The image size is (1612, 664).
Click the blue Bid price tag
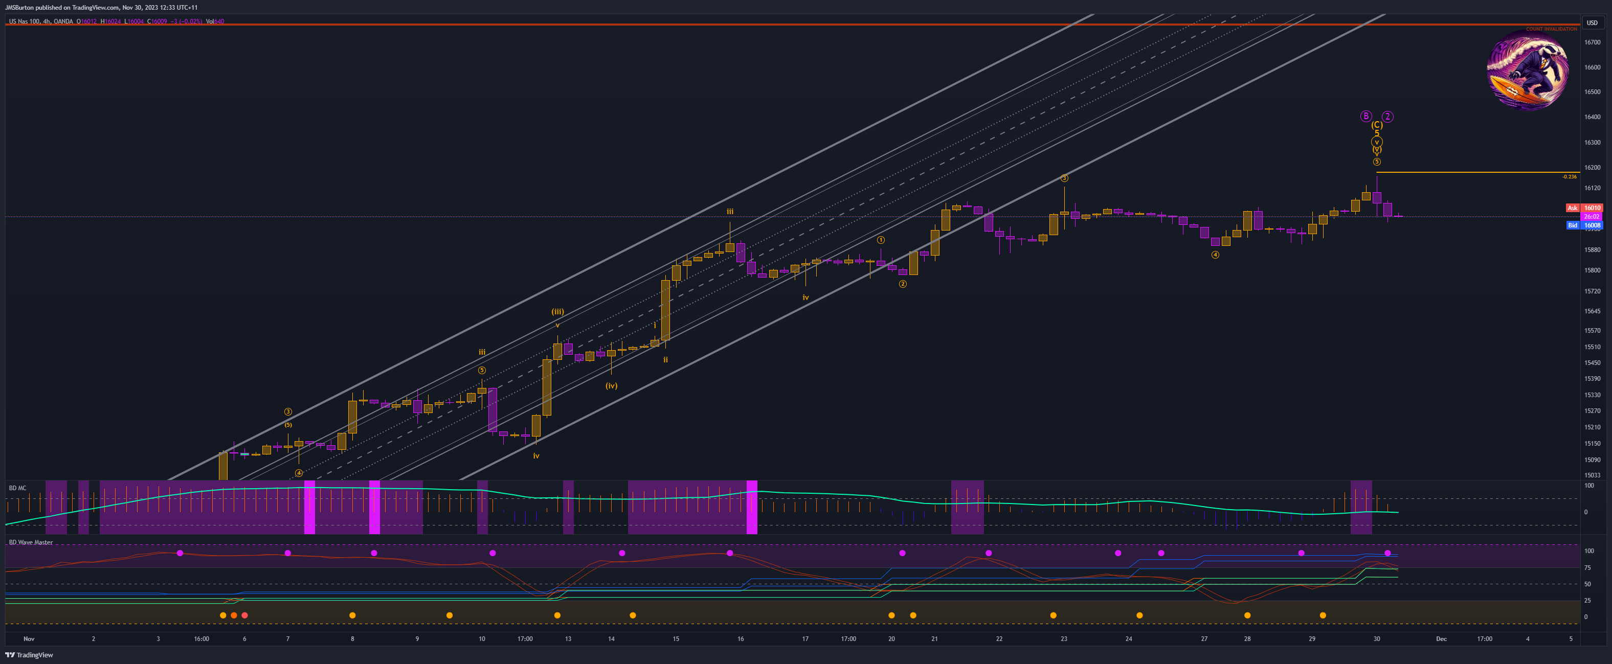[1584, 225]
